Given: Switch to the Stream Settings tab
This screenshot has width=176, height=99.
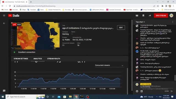Looking at the screenshot, I should [x=21, y=59].
